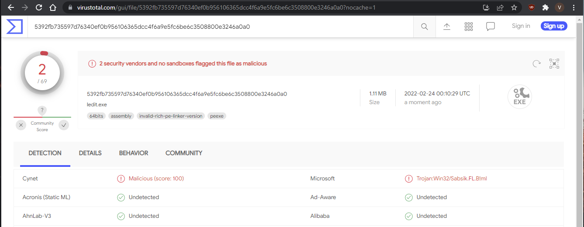Click the assembly tag
The width and height of the screenshot is (584, 227).
click(x=121, y=116)
